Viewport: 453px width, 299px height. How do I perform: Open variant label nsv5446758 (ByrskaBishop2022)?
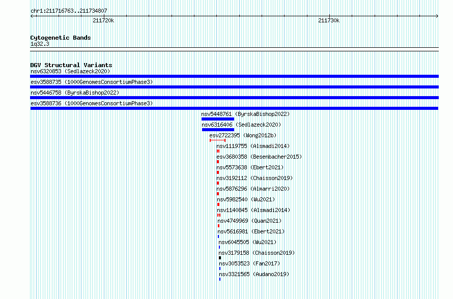pos(75,93)
